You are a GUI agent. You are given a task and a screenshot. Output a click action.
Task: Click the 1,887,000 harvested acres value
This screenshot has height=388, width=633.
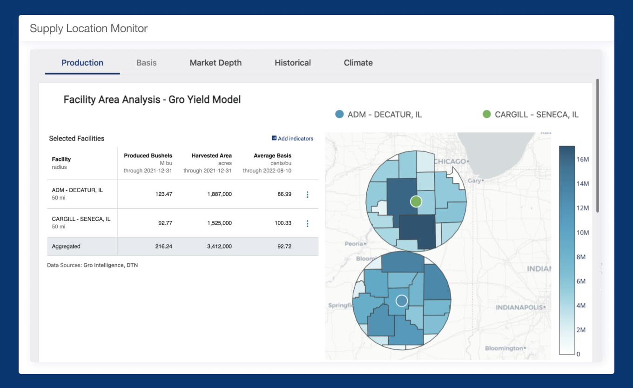(x=220, y=194)
